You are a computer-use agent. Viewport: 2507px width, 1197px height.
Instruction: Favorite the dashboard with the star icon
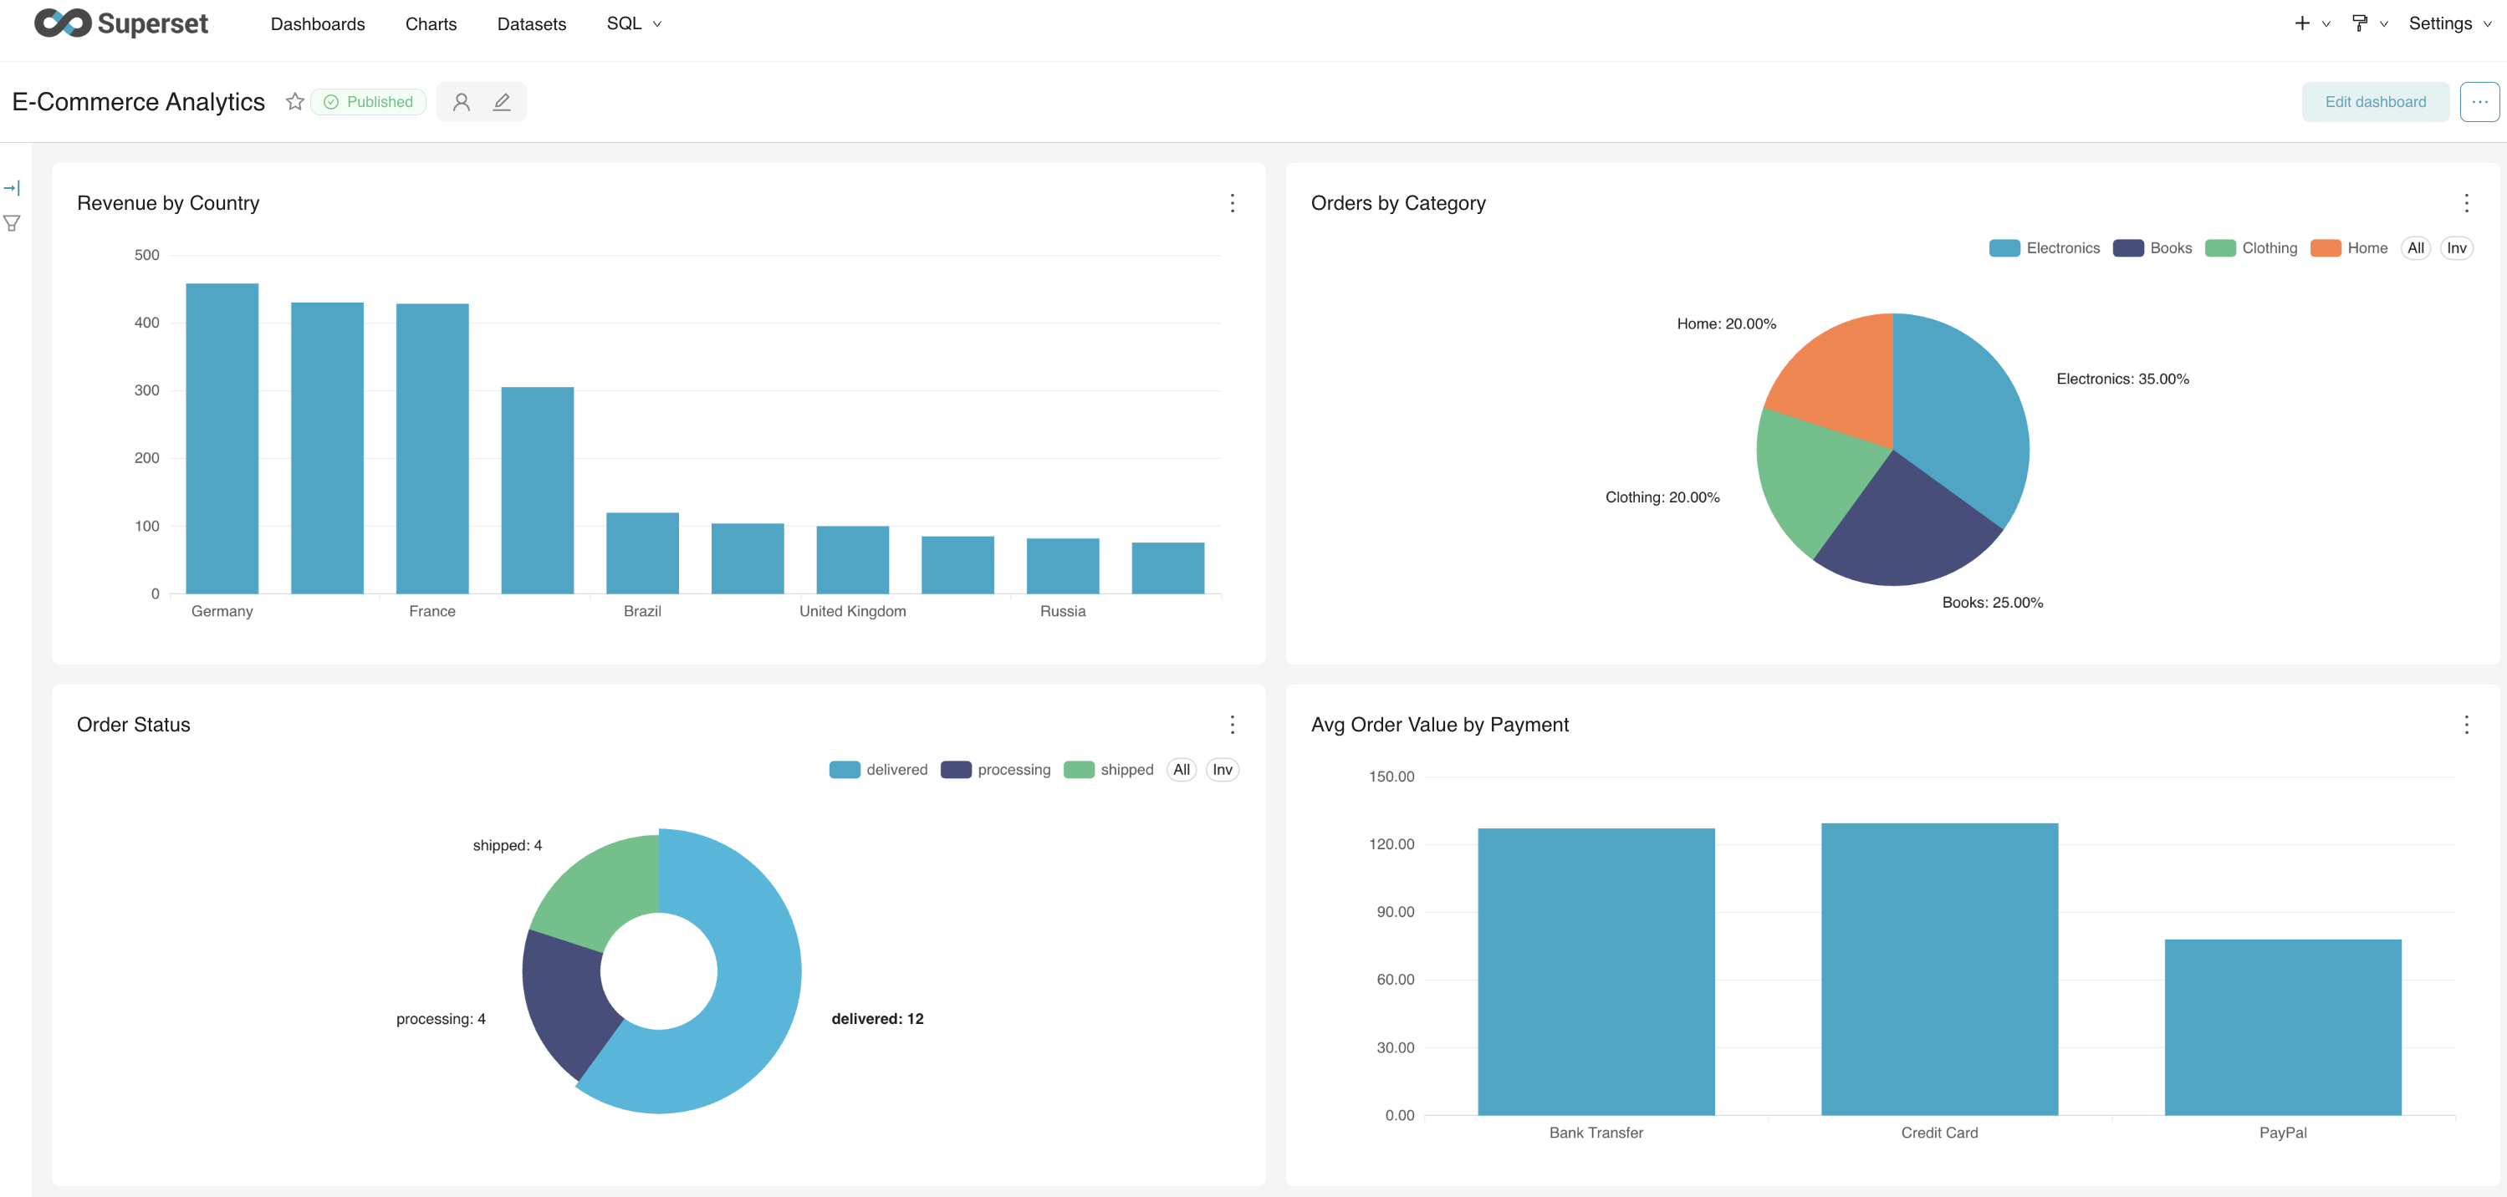(295, 101)
